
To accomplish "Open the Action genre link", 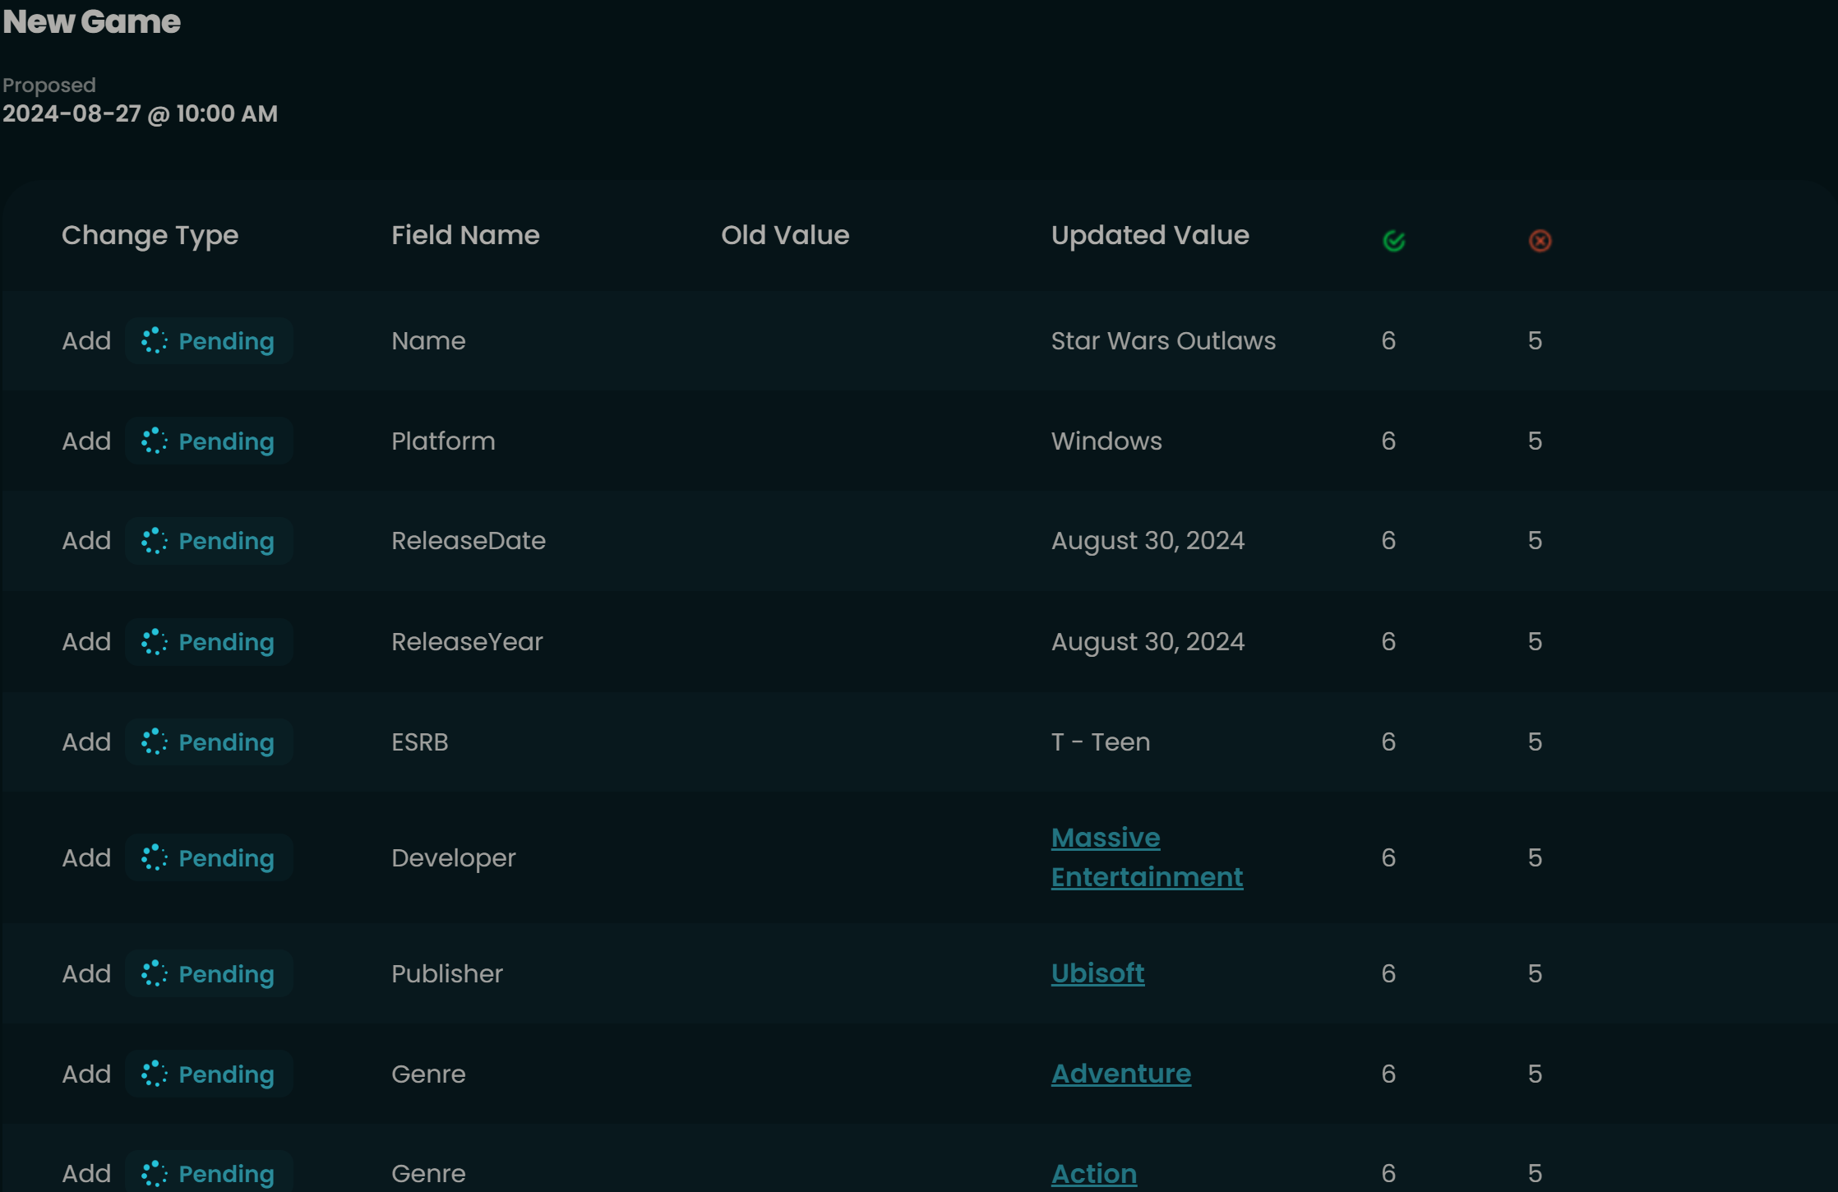I will pos(1094,1174).
